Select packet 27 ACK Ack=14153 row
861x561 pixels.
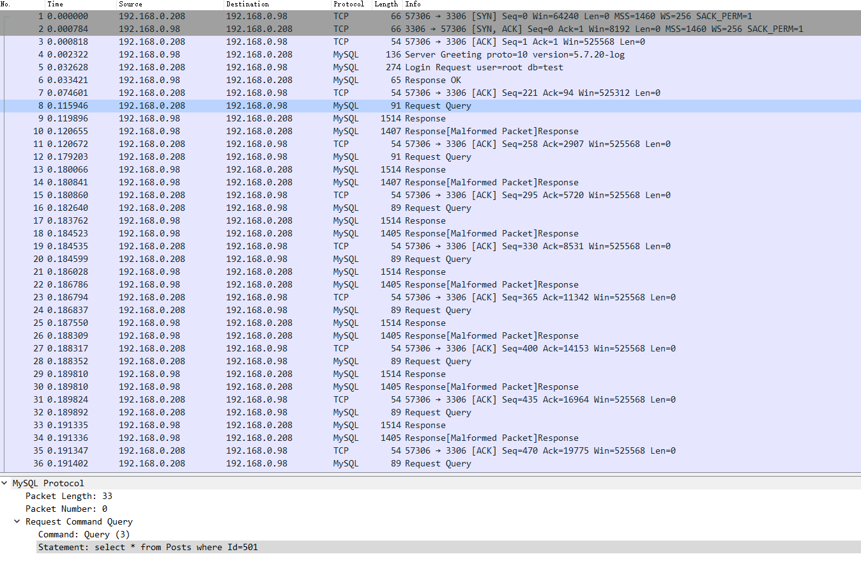[430, 348]
